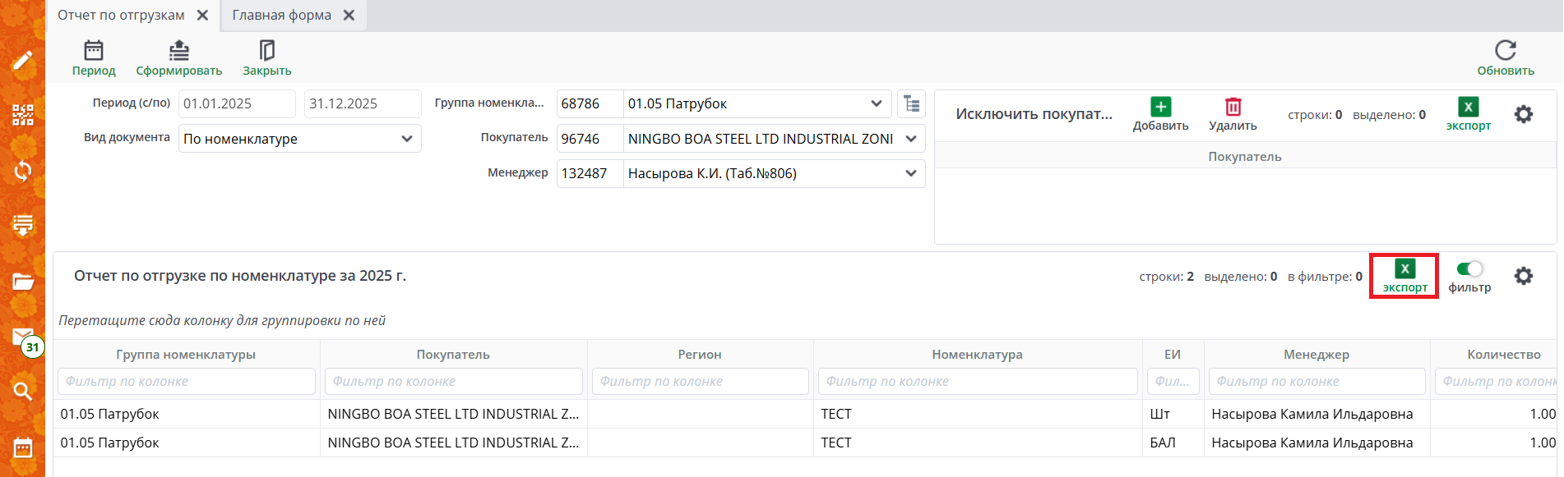Switch to the Главная форма tab
The height and width of the screenshot is (477, 1564).
(x=281, y=16)
